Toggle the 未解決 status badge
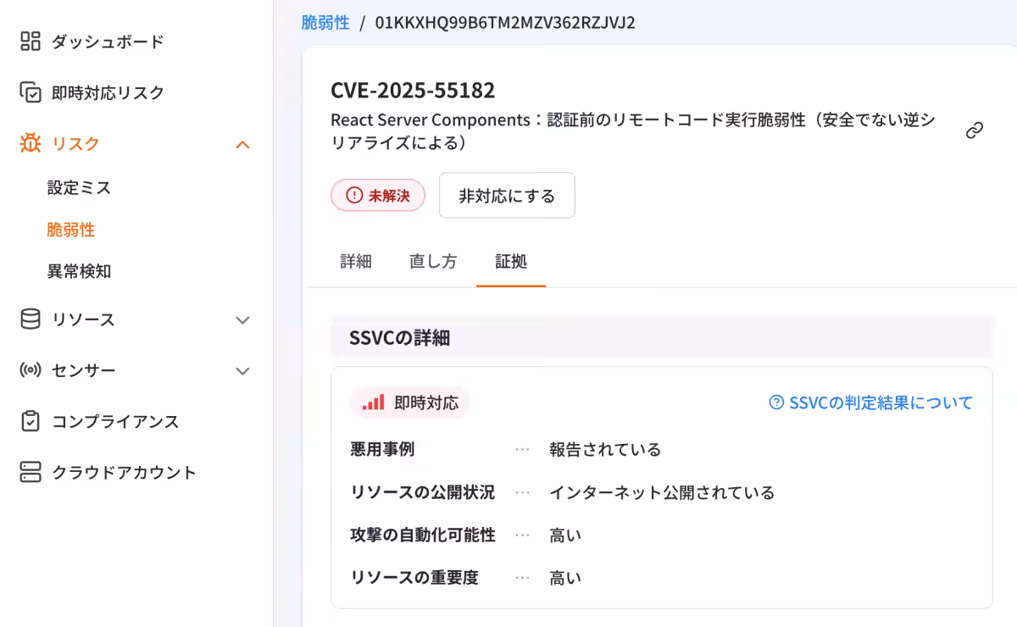Screen dimensions: 1017x627 pyautogui.click(x=377, y=195)
